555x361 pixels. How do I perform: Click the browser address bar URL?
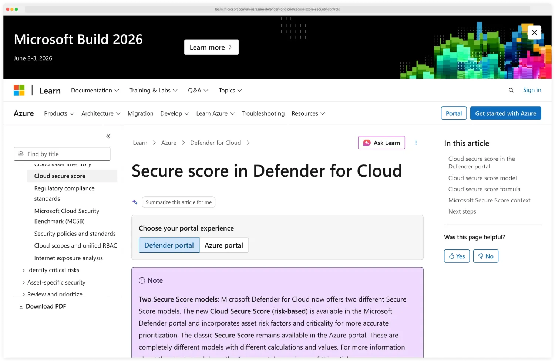pos(277,9)
